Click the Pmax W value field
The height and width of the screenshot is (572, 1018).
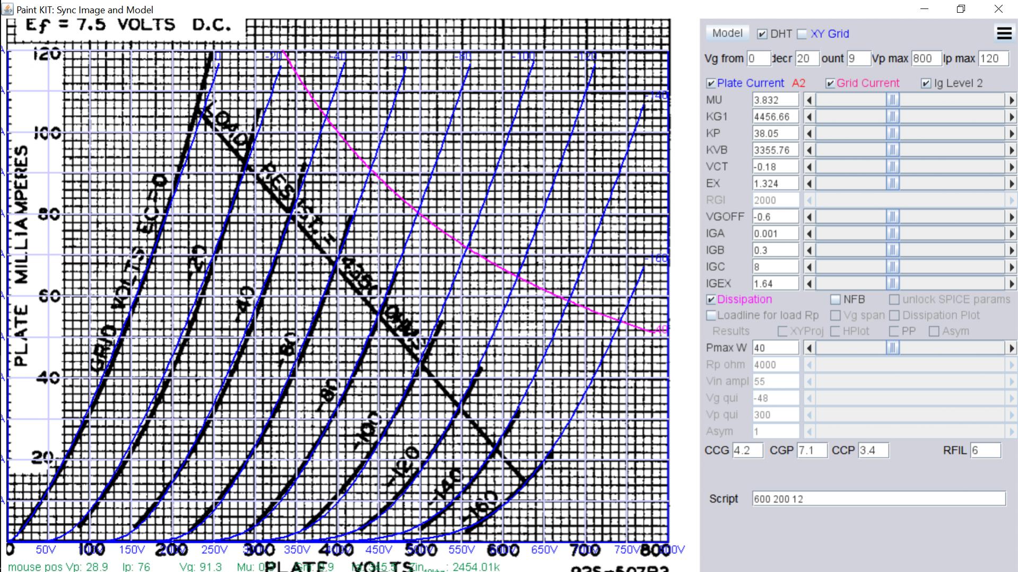pos(776,348)
